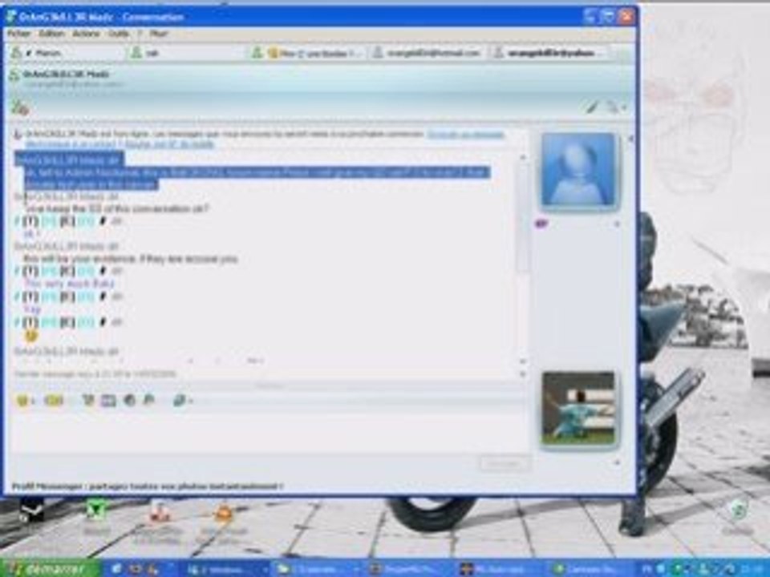
Task: Open the Fichier menu
Action: coord(19,34)
